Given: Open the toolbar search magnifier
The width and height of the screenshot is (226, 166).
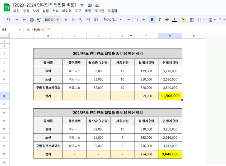Looking at the screenshot, I should pos(9,19).
